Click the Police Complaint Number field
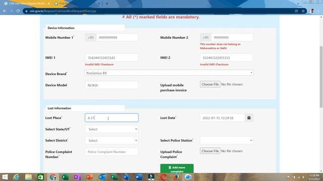Viewport: 323px width, 181px height. coord(112,152)
